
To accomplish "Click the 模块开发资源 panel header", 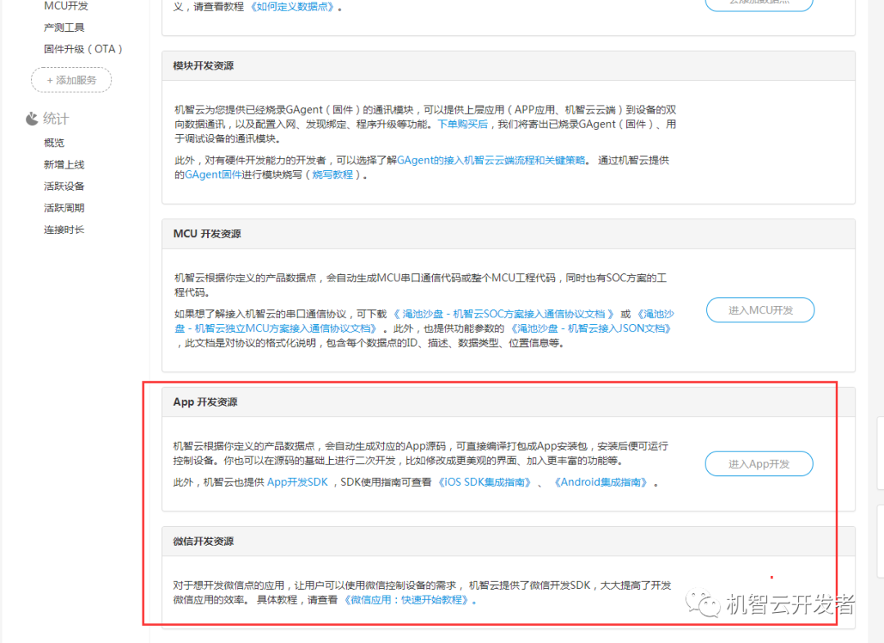I will 508,66.
